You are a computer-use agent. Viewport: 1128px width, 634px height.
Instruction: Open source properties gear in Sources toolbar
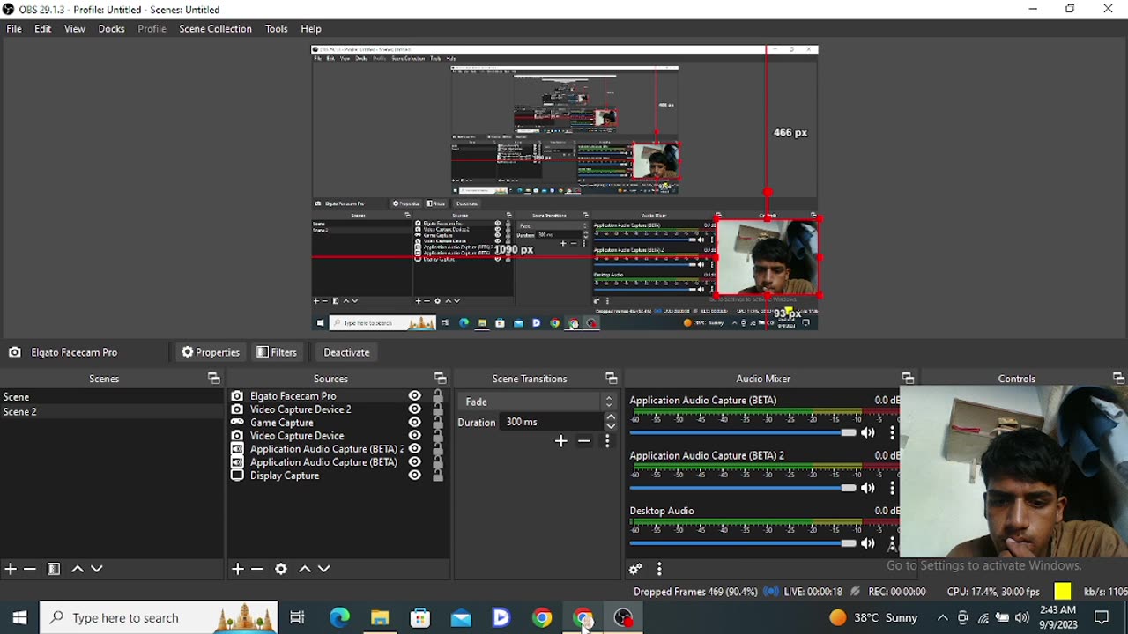pos(281,569)
